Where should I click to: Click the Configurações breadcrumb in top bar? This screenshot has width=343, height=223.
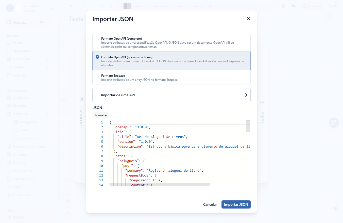click(x=159, y=6)
